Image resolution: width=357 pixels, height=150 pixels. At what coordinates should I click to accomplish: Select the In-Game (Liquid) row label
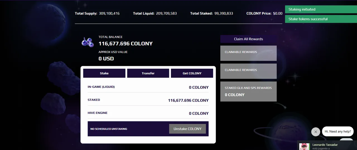pos(101,87)
